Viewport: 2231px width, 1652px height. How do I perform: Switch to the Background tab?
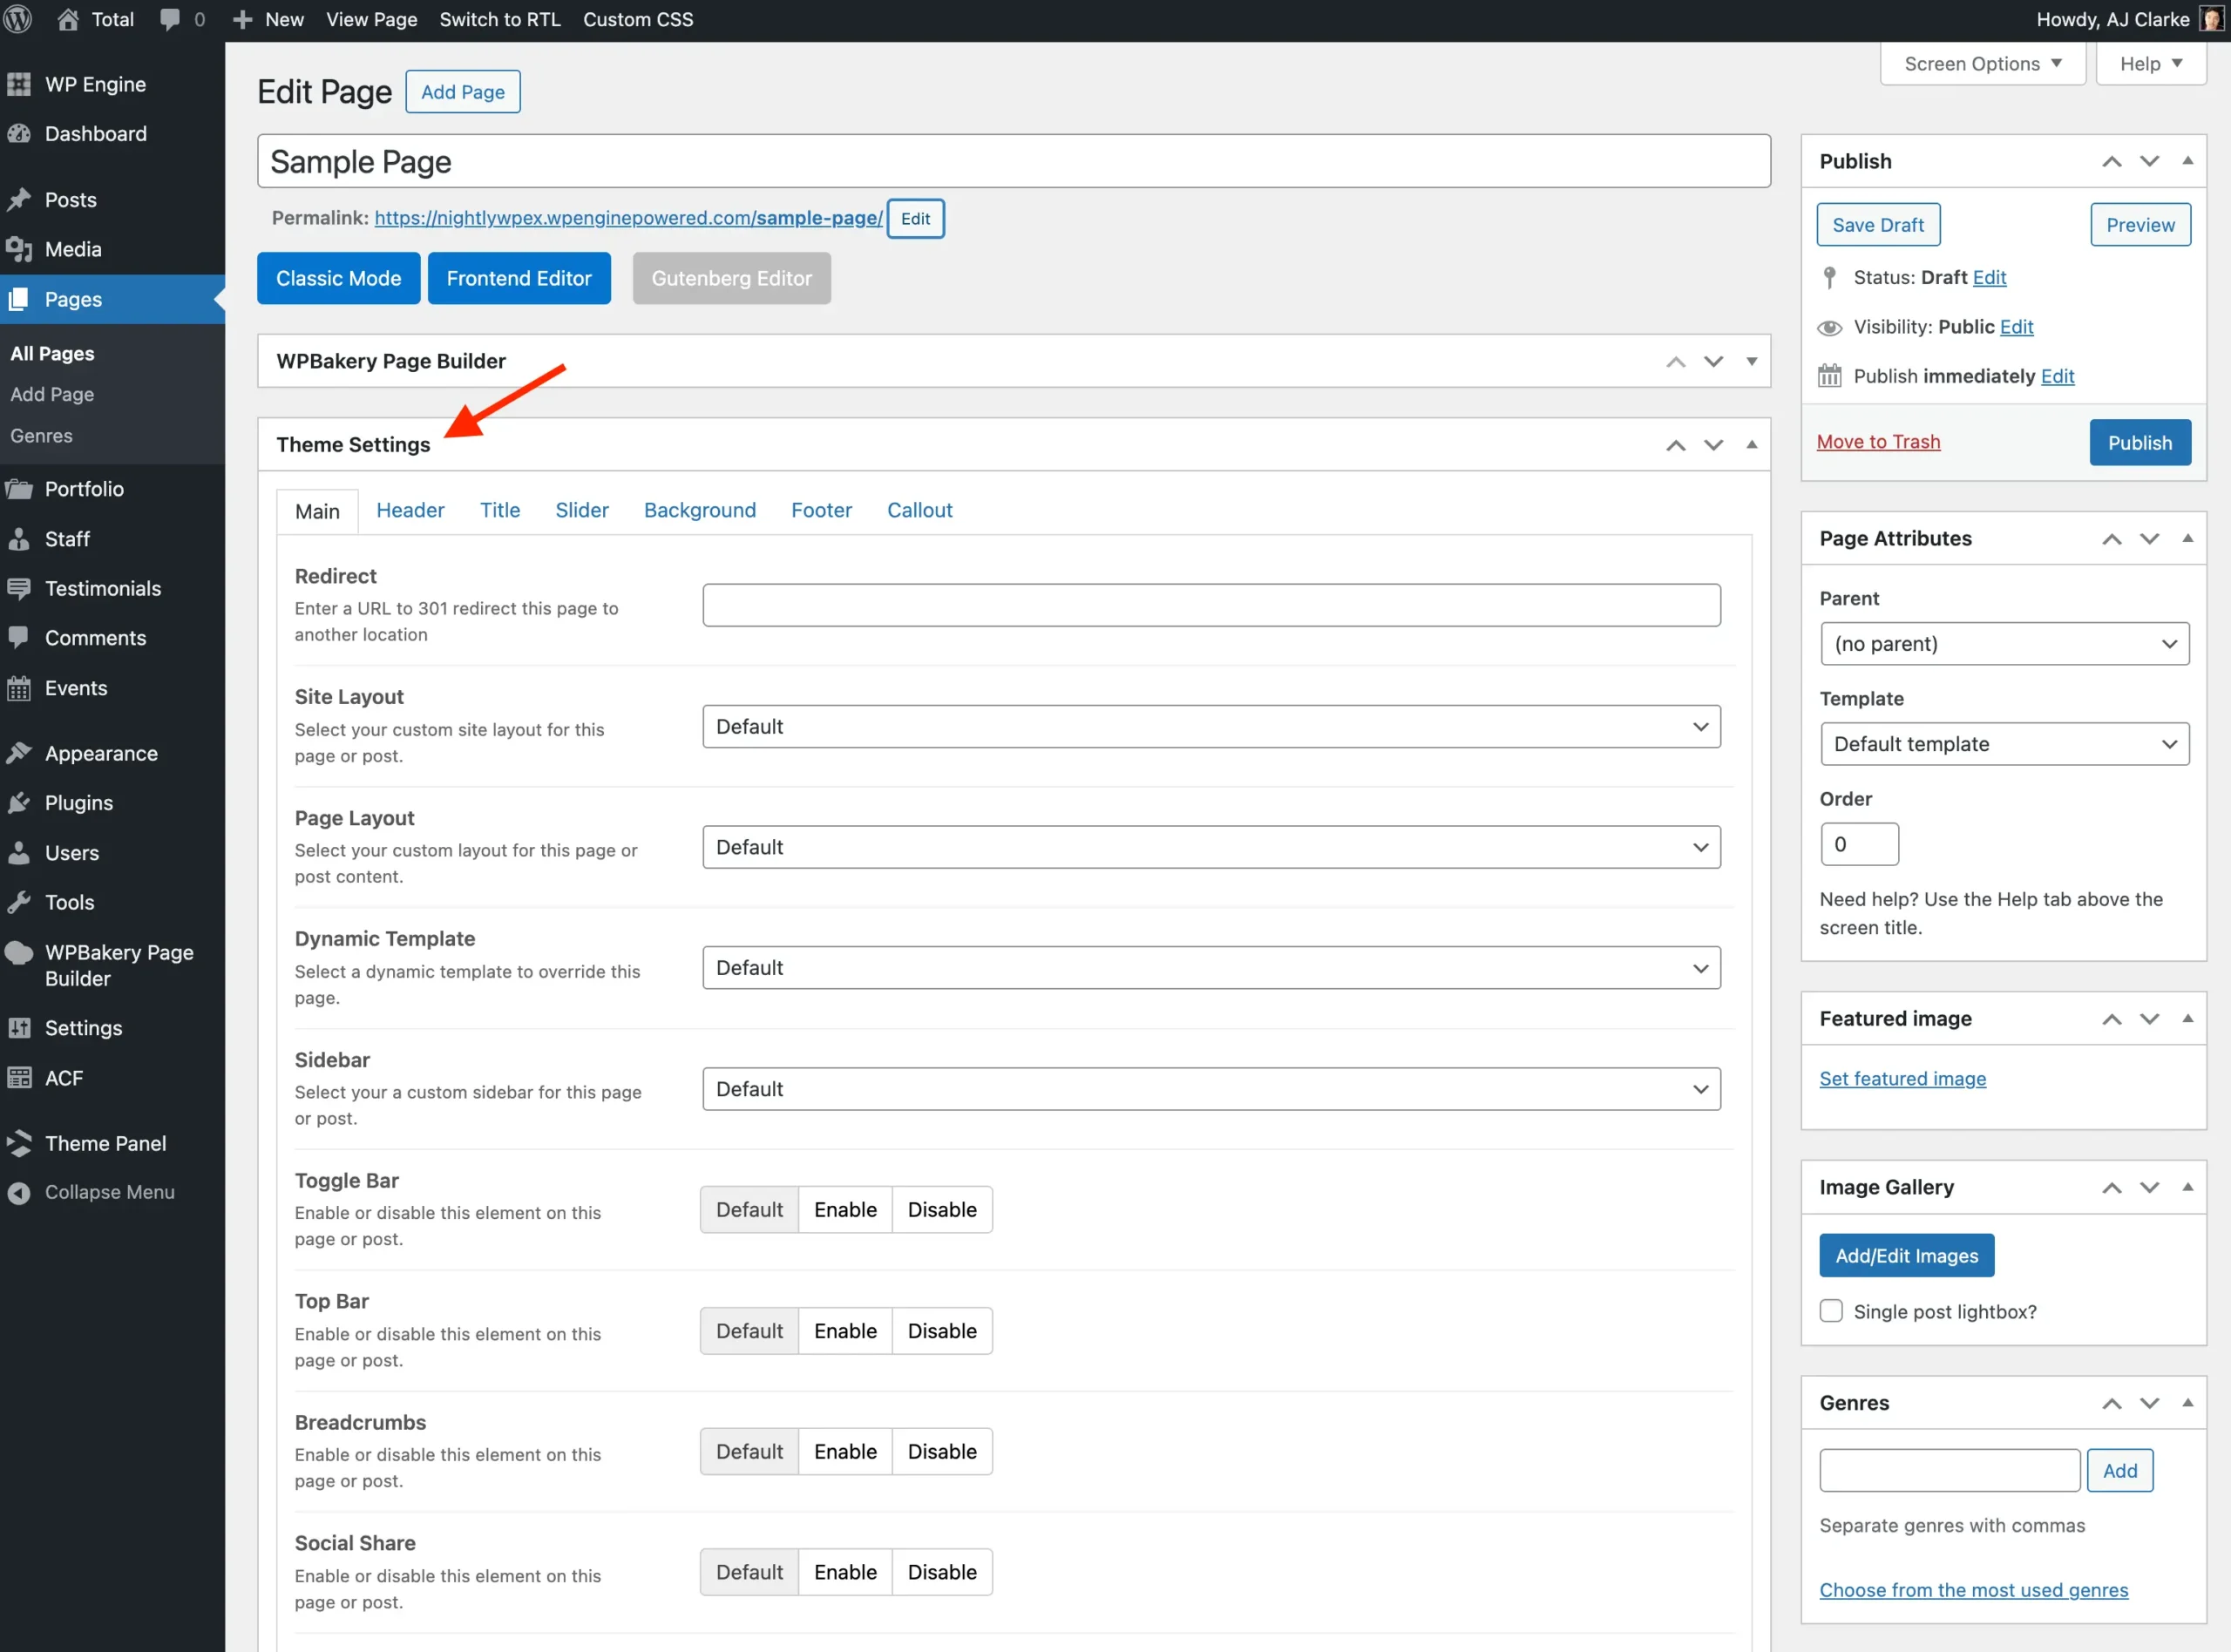(x=699, y=510)
